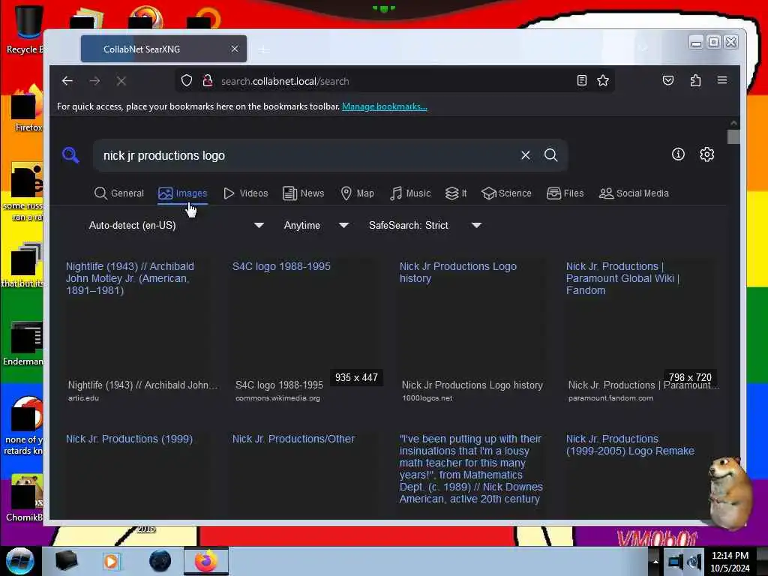Viewport: 768px width, 576px height.
Task: Open Save to Pocket icon
Action: 668,80
